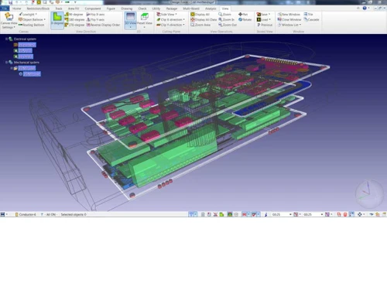Click Close Window in ribbon
Screen dimensions: 387x290
[289, 19]
